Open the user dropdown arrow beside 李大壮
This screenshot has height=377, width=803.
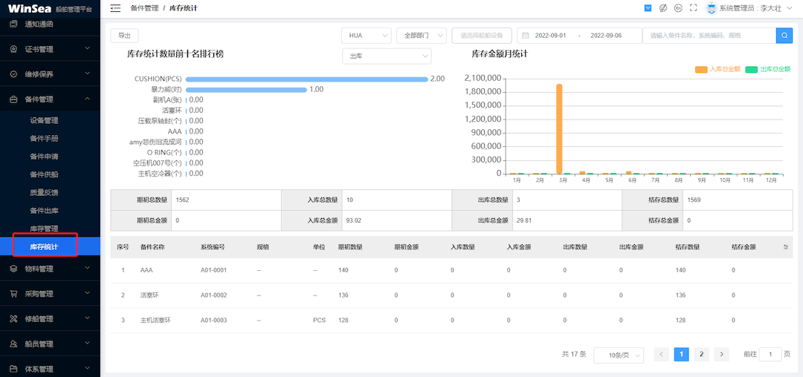787,8
